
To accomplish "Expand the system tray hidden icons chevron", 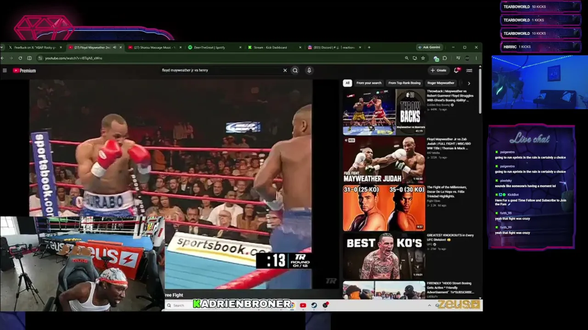I will (x=430, y=305).
